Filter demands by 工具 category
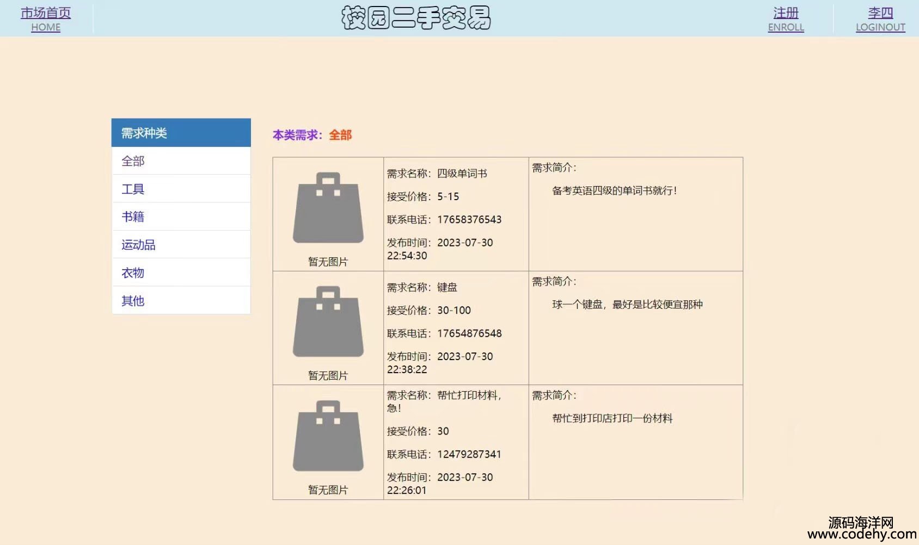The height and width of the screenshot is (545, 919). coord(133,189)
